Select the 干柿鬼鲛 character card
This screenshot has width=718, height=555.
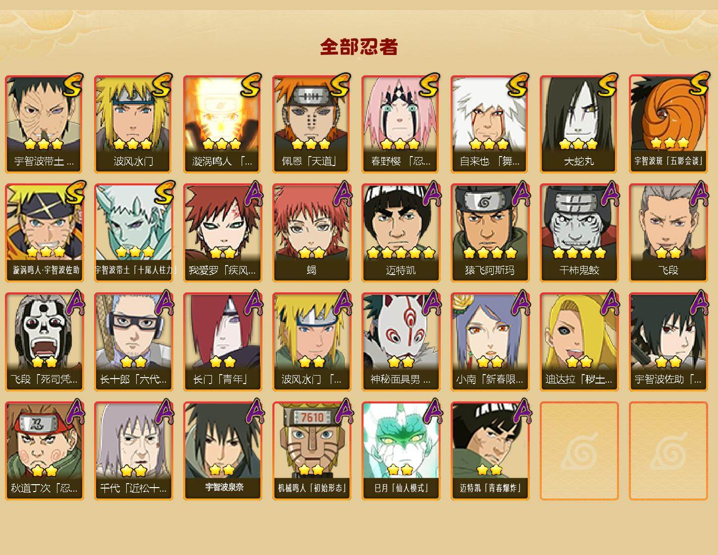[579, 233]
